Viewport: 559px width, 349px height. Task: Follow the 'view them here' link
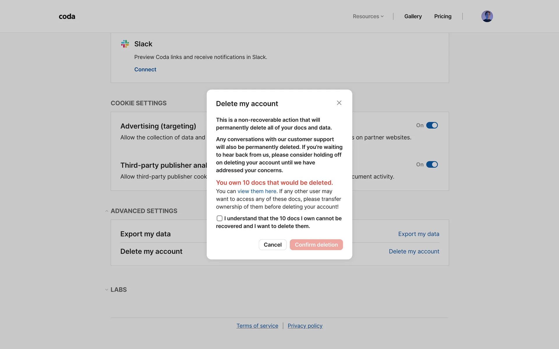coord(257,191)
